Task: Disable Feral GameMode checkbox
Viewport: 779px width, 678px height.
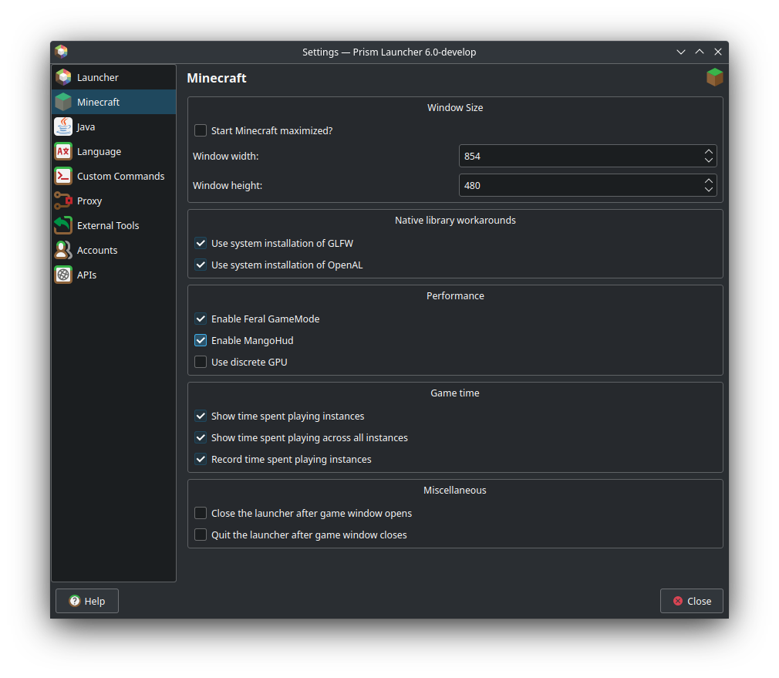Action: click(201, 319)
